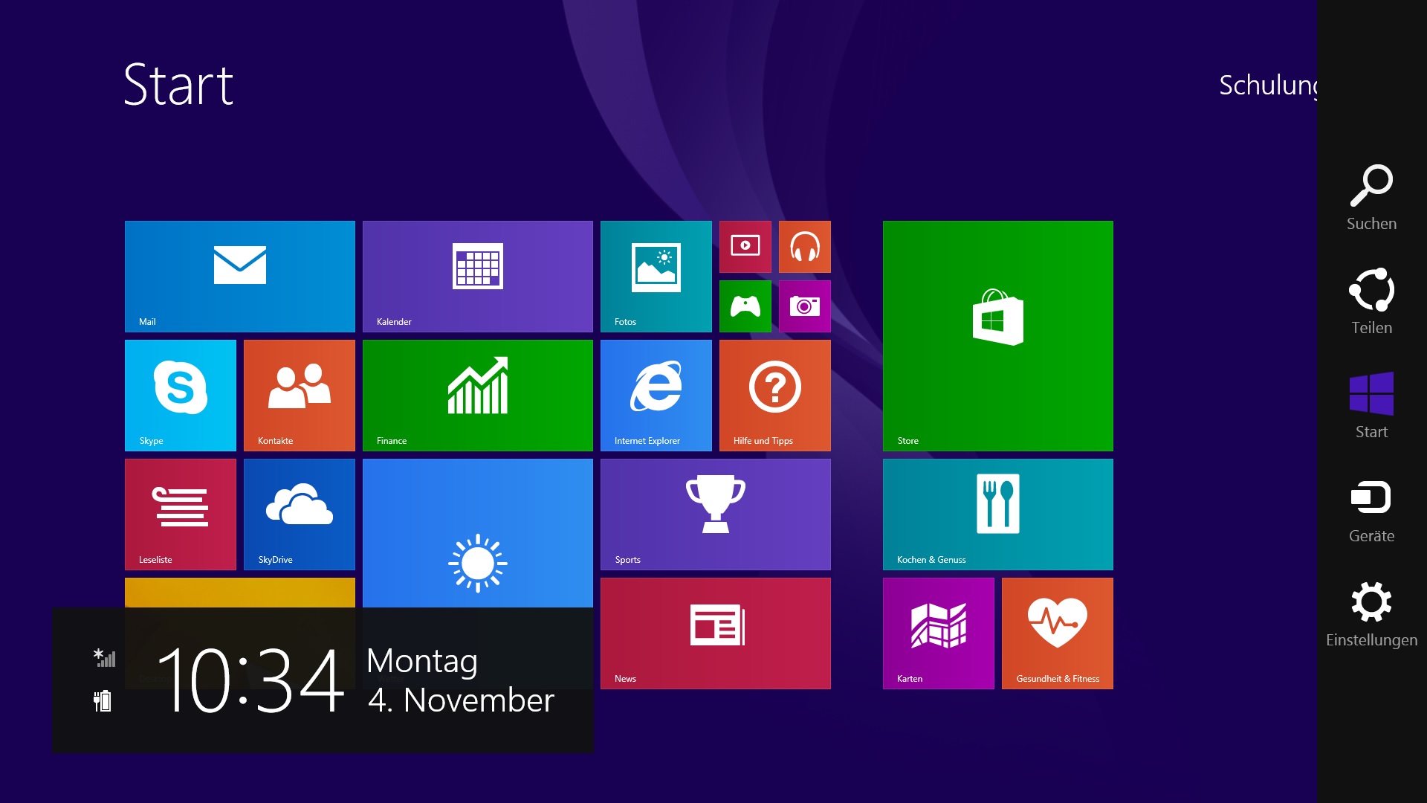Image resolution: width=1427 pixels, height=803 pixels.
Task: Click the Suchen charm
Action: tap(1372, 198)
